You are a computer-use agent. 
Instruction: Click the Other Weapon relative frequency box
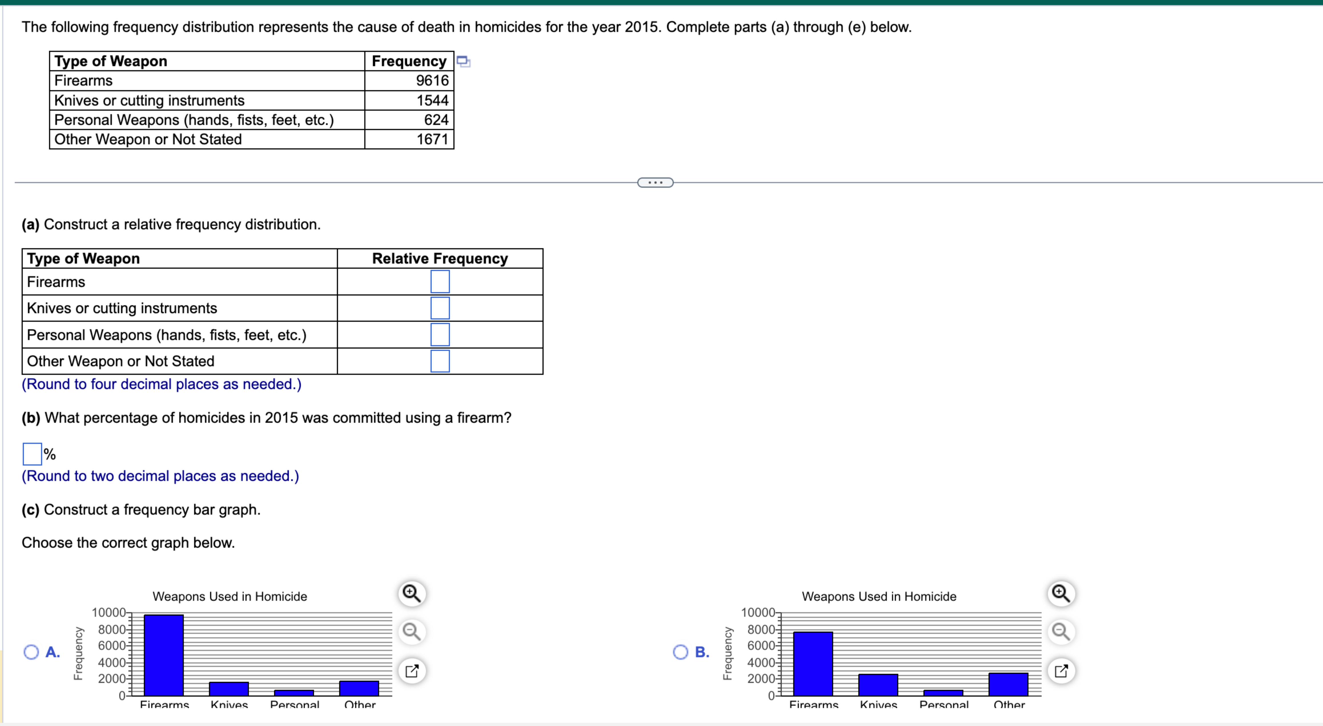click(x=440, y=361)
